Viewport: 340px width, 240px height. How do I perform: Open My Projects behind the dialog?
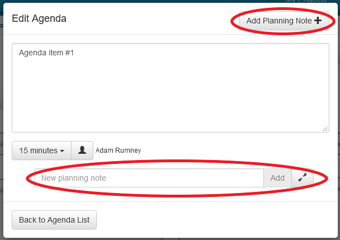(x=305, y=2)
